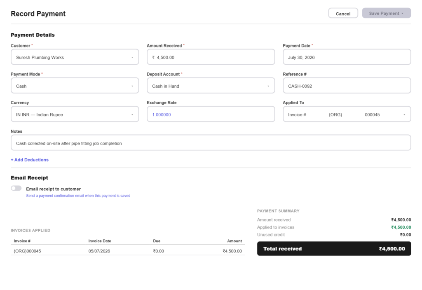Click the Invoice # column header
The image size is (422, 290).
pyautogui.click(x=22, y=241)
